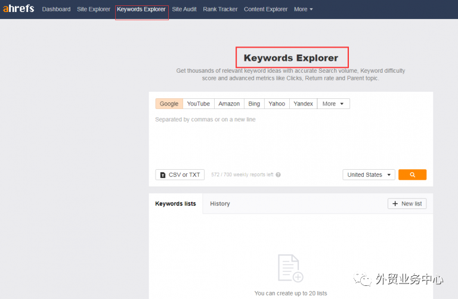Switch to the History tab
Screen dimensions: 458x299
[x=220, y=204]
